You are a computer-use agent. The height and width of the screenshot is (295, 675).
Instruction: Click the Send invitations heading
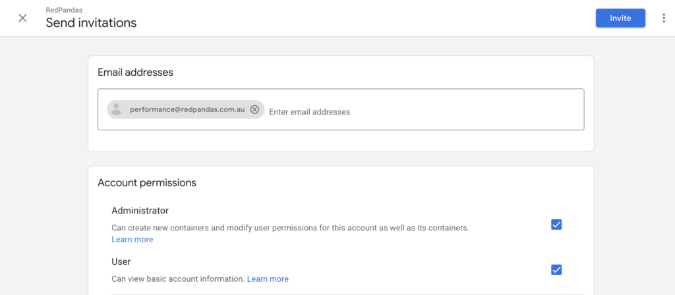click(x=91, y=23)
